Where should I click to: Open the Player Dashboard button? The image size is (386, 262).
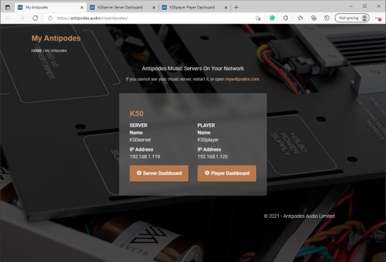(227, 173)
